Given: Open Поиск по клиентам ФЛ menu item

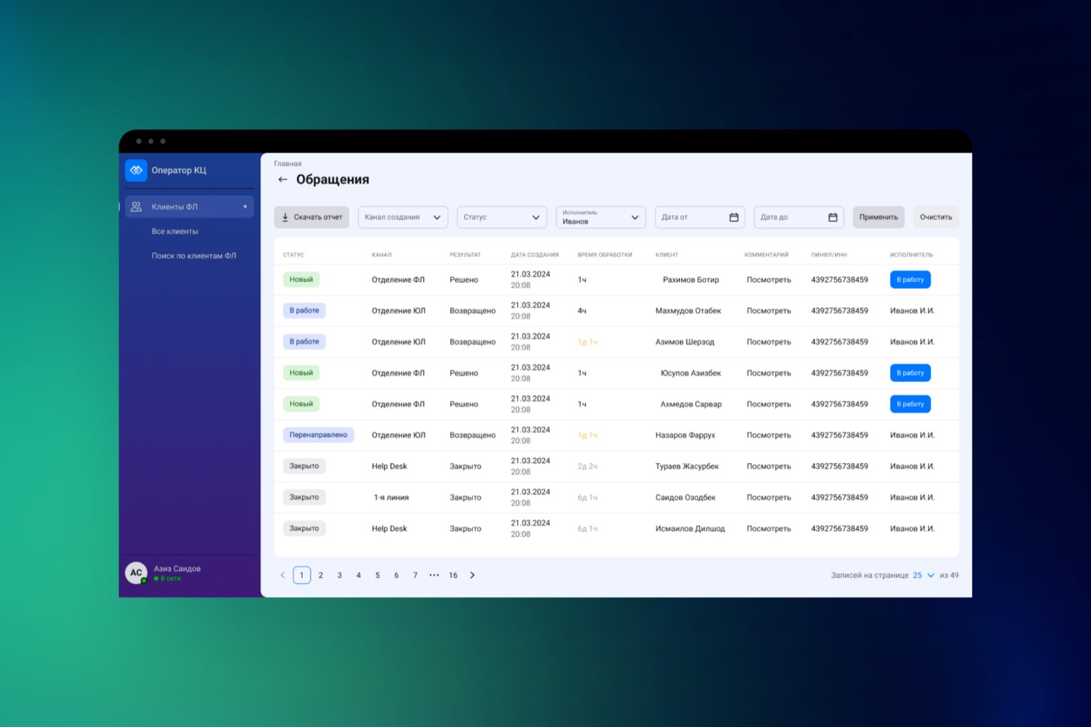Looking at the screenshot, I should [x=194, y=256].
